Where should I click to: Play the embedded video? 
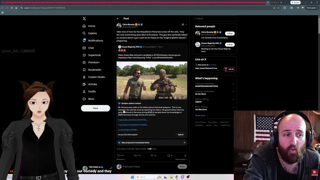119,98
